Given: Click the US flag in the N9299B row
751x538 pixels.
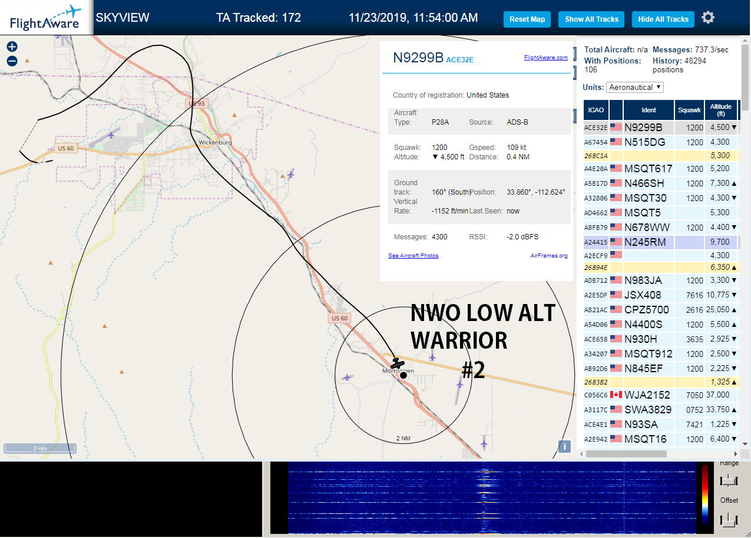Looking at the screenshot, I should pyautogui.click(x=616, y=127).
